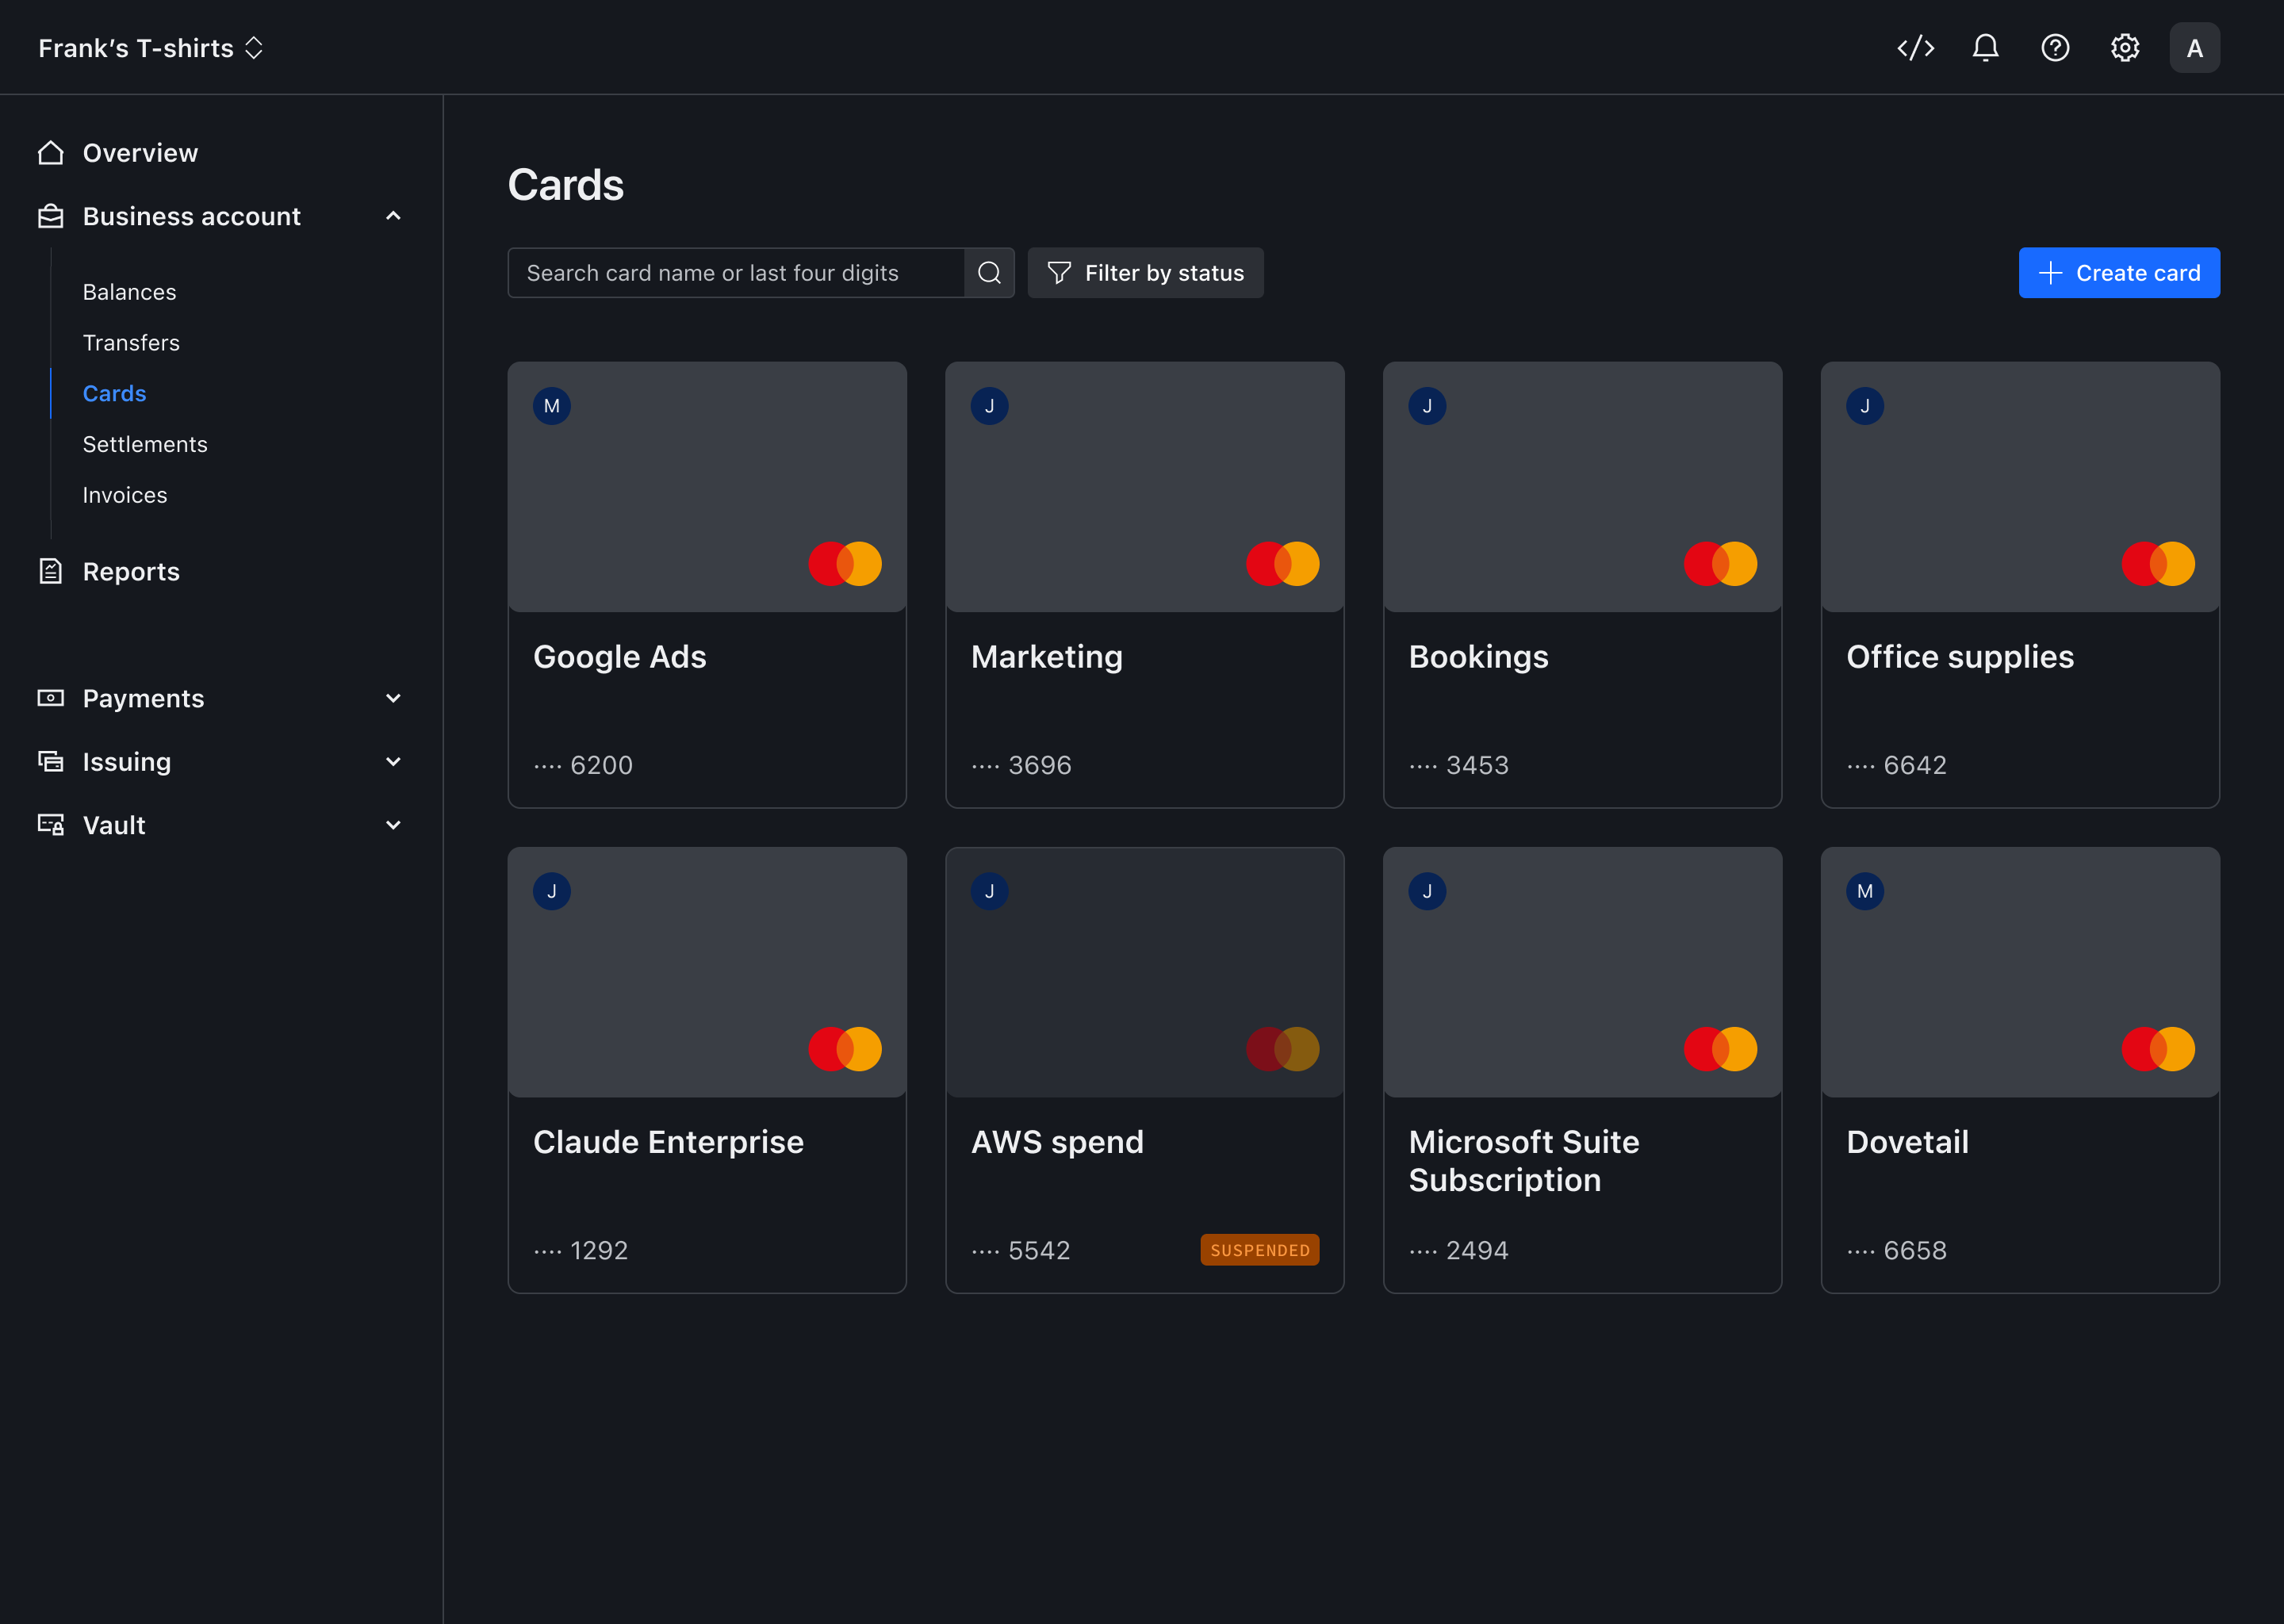2284x1624 pixels.
Task: Open the Frank's T-shirts account switcher
Action: point(151,48)
